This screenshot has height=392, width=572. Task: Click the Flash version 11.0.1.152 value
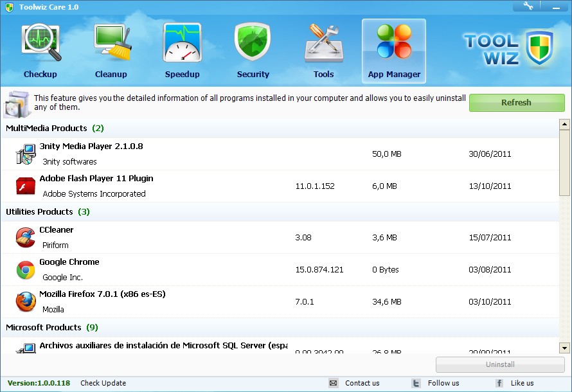(x=315, y=186)
